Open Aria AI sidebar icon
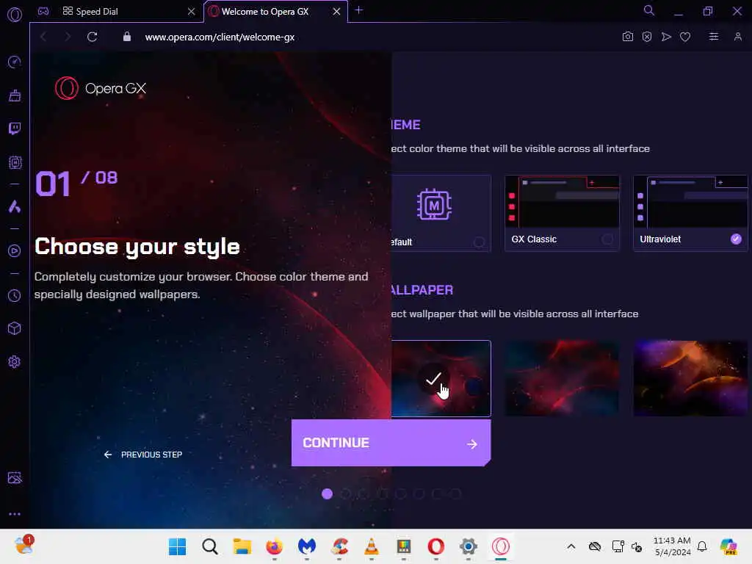Screen dimensions: 752x564 (15, 206)
